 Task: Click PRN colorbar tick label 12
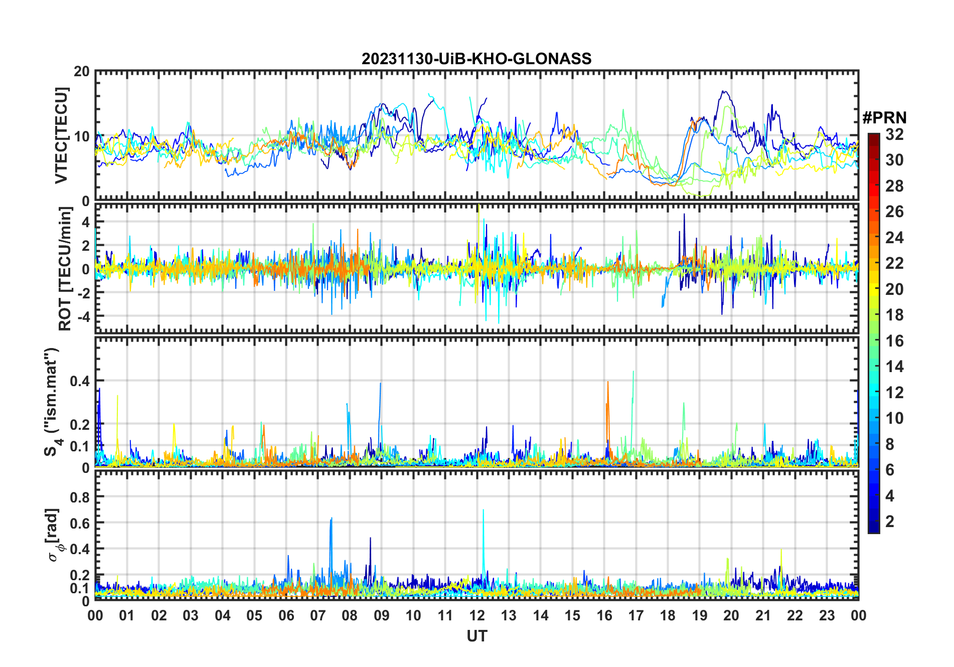tap(894, 393)
